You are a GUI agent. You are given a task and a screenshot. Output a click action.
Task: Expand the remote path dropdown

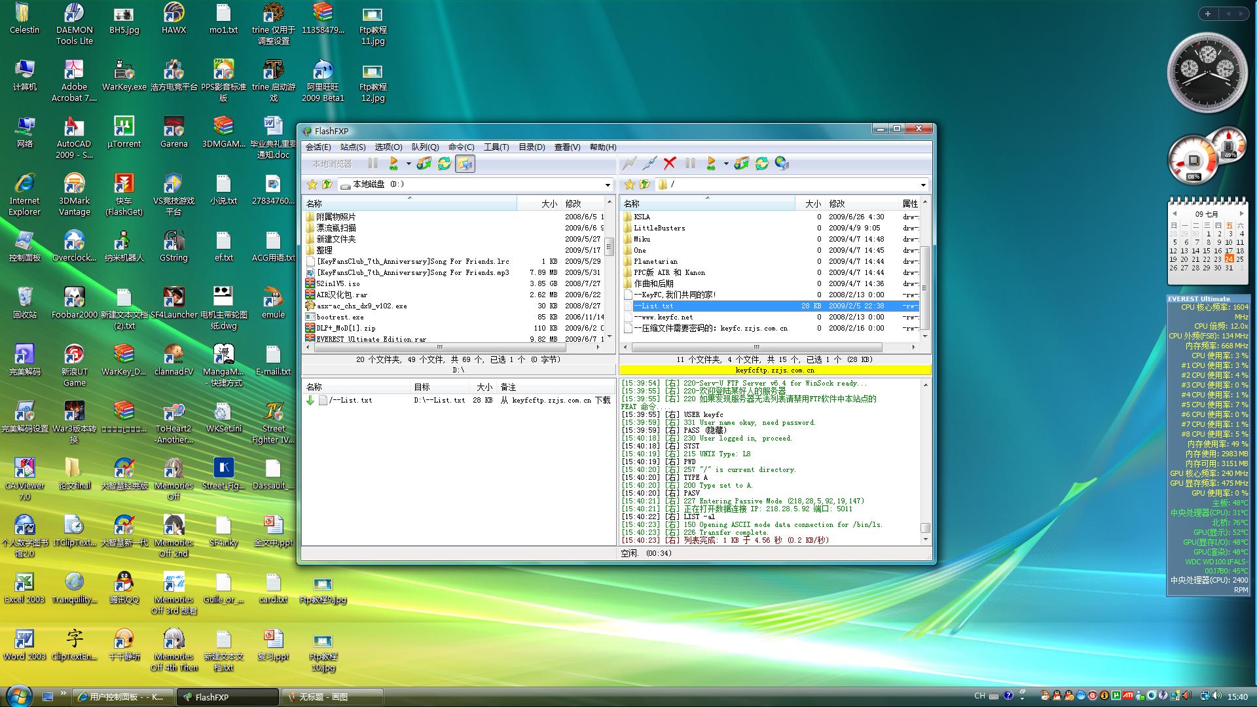point(923,185)
